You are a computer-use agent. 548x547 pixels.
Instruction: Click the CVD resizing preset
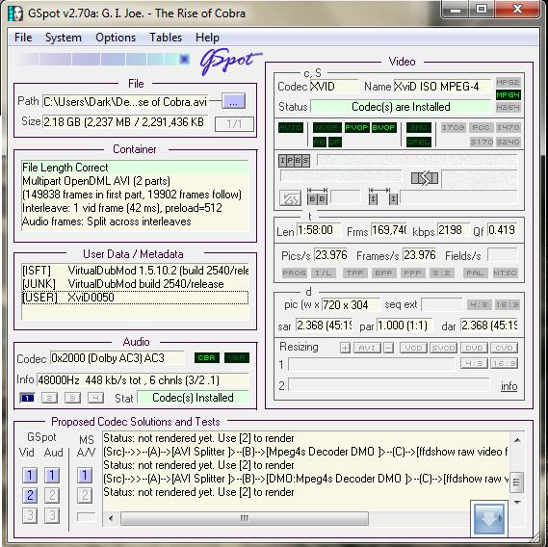[x=504, y=348]
